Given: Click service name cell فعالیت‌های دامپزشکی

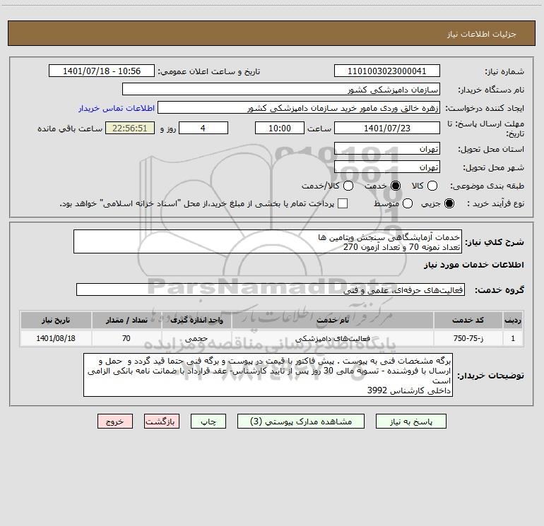Looking at the screenshot, I should [x=333, y=338].
